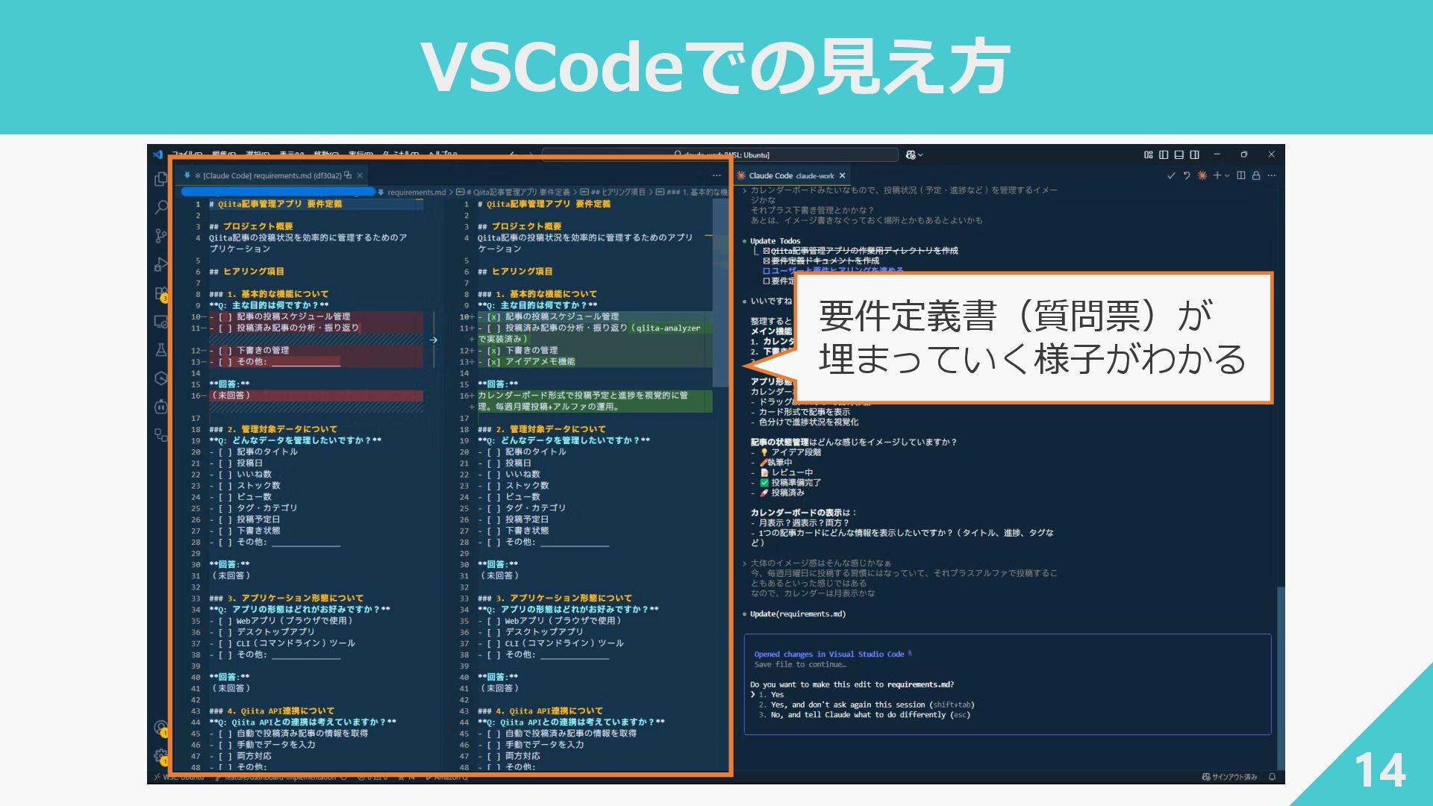Open the サインアウト済み status bar item
This screenshot has height=806, width=1433.
point(1229,777)
